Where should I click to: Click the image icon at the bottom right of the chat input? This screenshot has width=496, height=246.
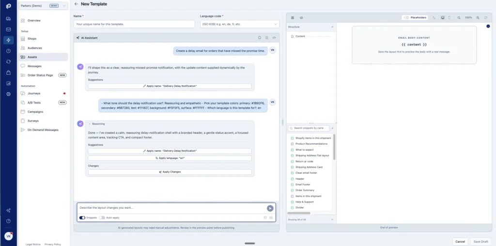point(271,217)
